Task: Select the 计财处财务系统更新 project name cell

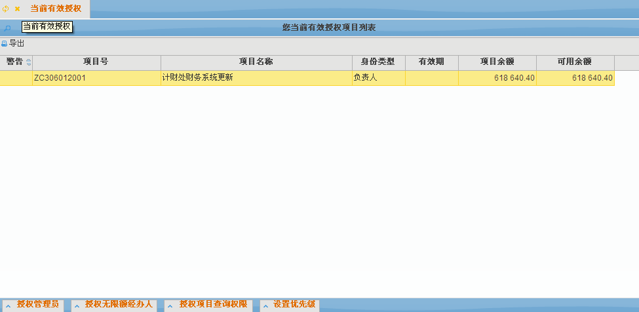Action: pos(256,78)
